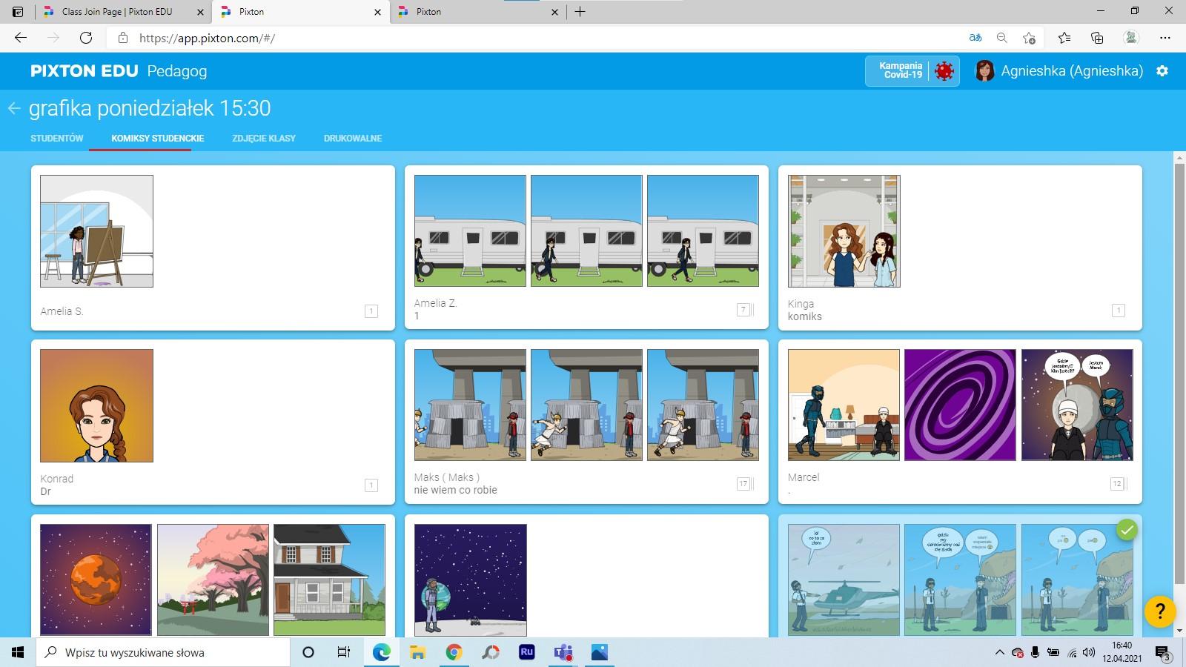Image resolution: width=1186 pixels, height=667 pixels.
Task: Open the yellow help question mark button
Action: coord(1160,612)
